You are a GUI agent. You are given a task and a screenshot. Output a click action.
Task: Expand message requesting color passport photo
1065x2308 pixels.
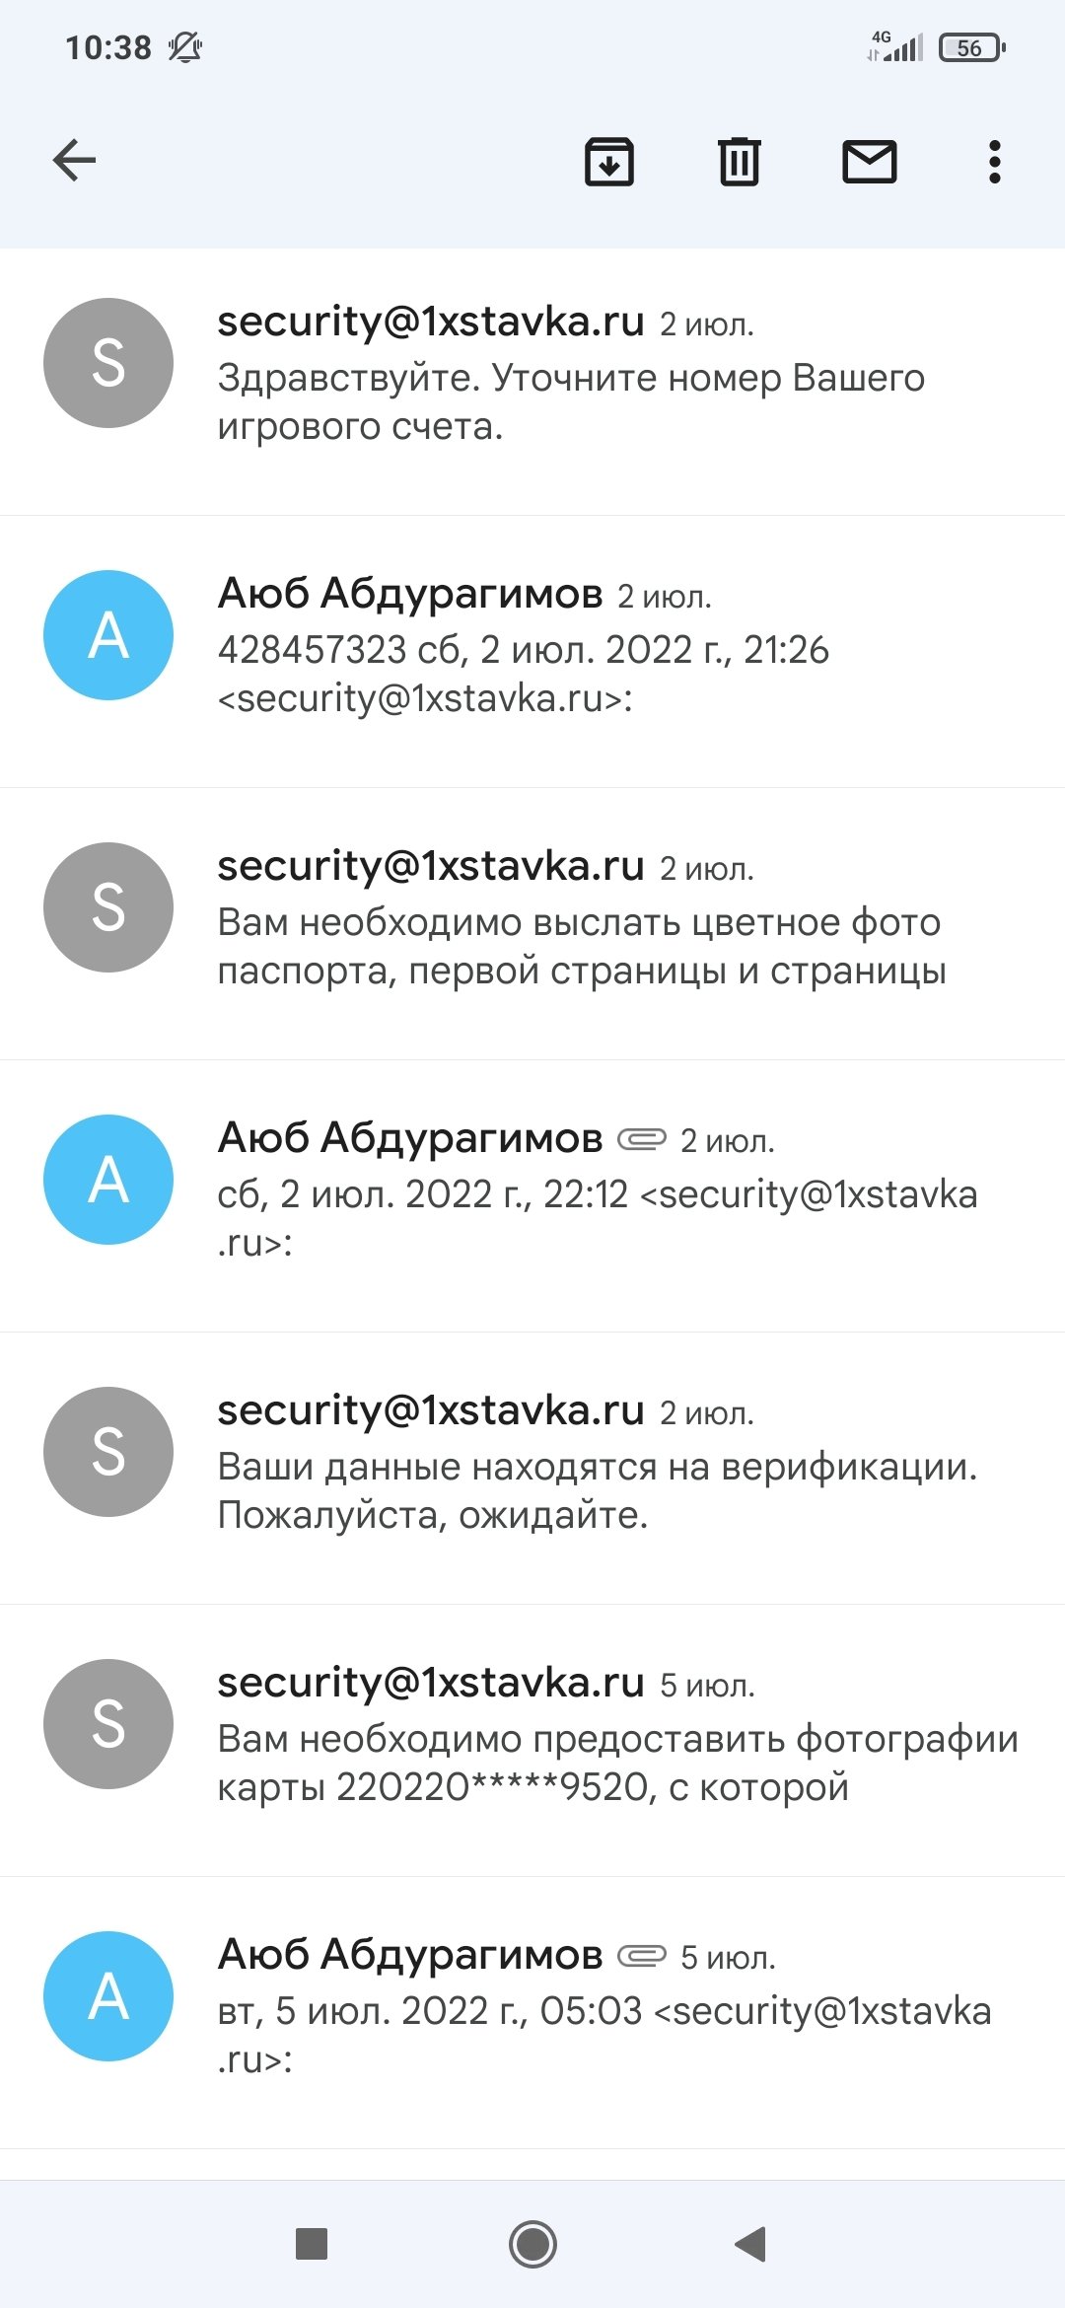tap(582, 947)
